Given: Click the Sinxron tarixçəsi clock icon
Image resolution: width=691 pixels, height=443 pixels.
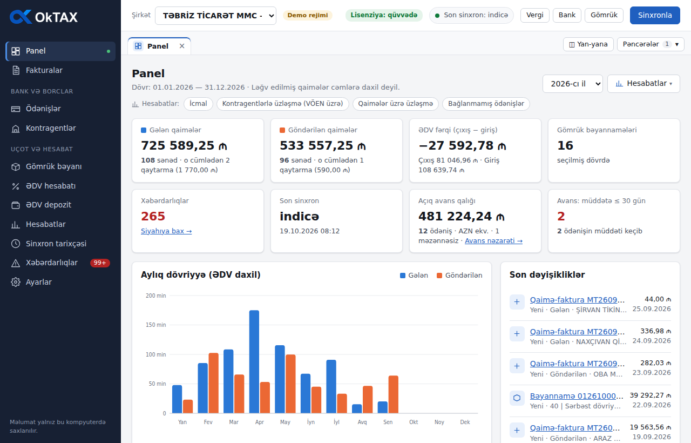Looking at the screenshot, I should point(16,244).
